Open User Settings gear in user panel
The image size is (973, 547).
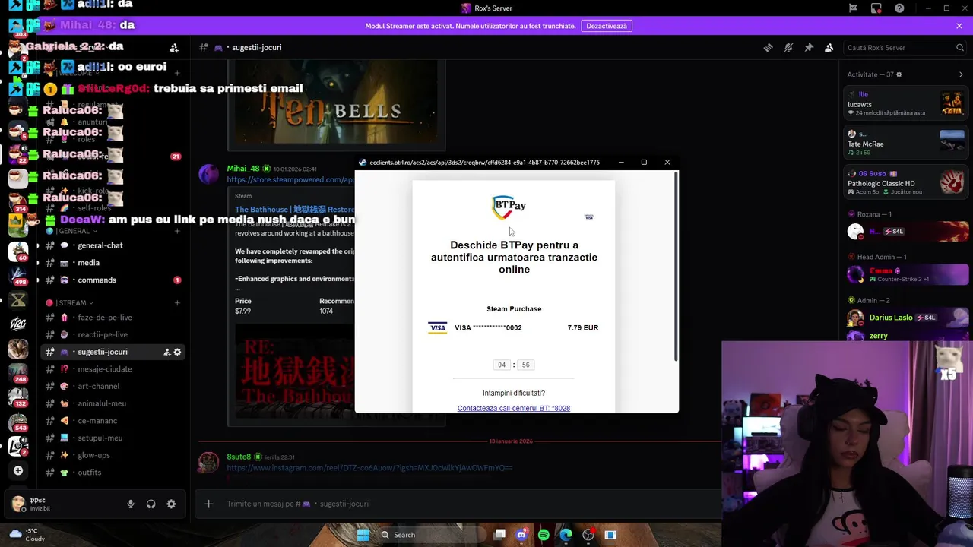171,504
